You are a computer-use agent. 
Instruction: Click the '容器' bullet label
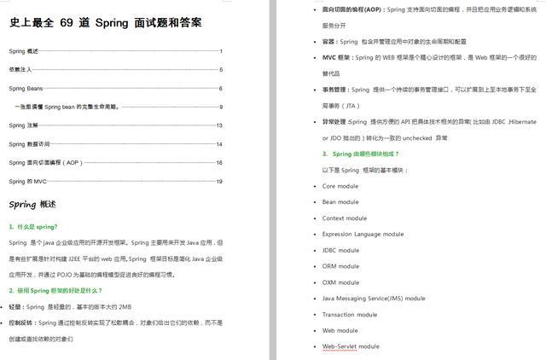click(x=328, y=42)
